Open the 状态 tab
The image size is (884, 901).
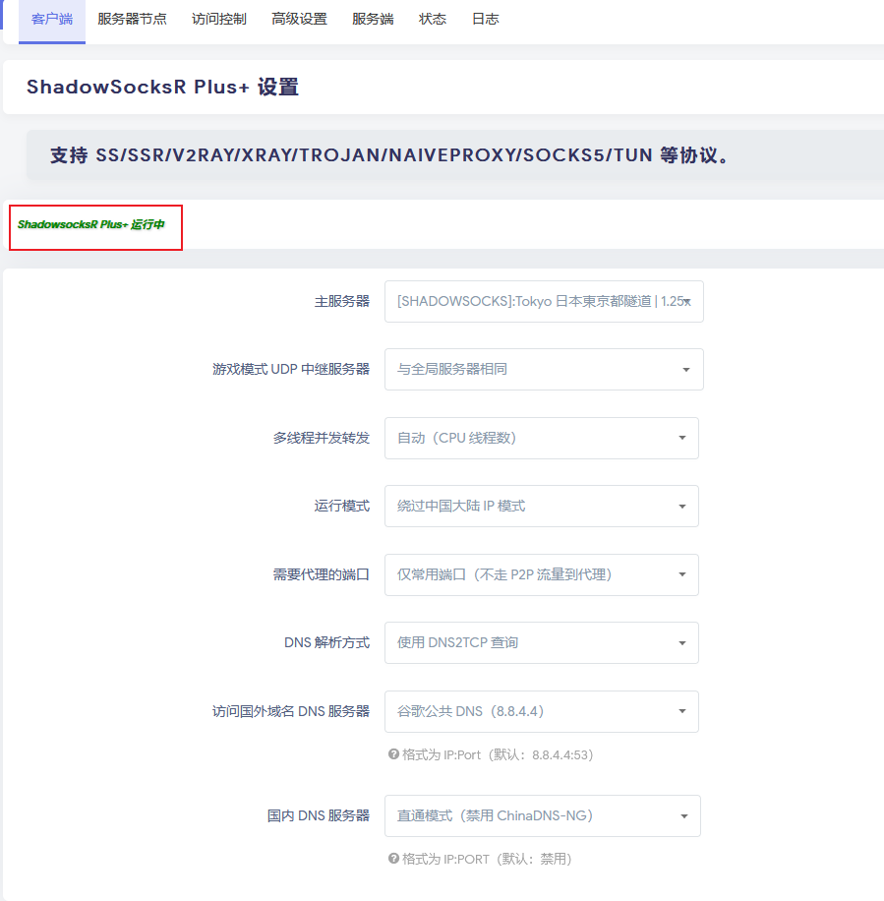tap(432, 19)
